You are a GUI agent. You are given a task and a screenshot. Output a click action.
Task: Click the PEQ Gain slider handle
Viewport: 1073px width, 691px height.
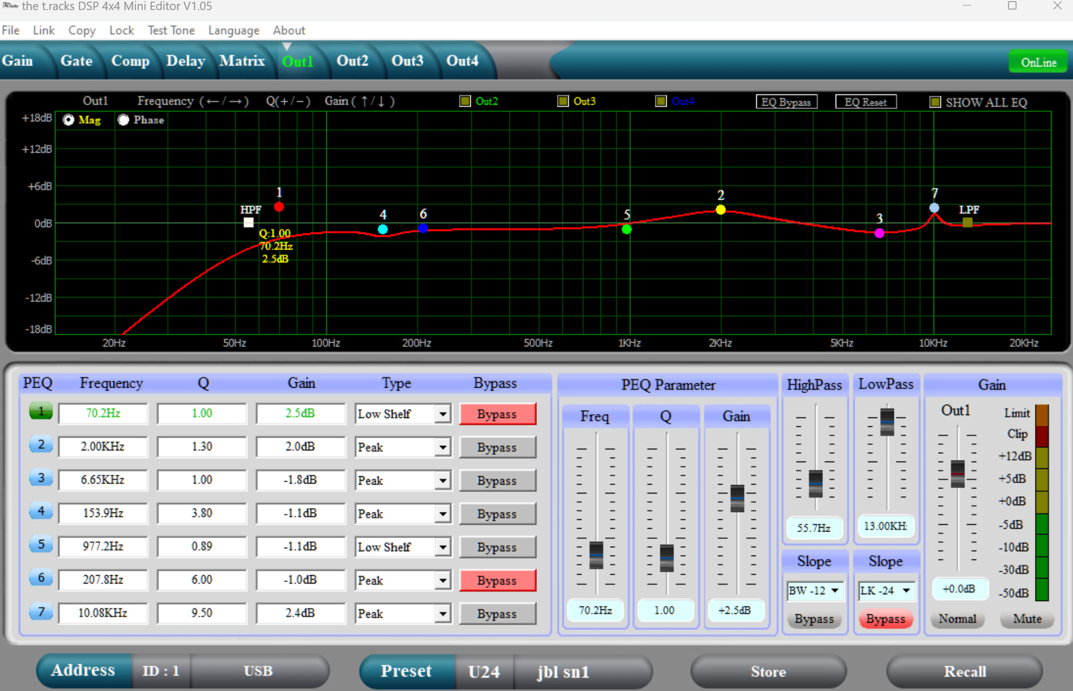pyautogui.click(x=737, y=499)
